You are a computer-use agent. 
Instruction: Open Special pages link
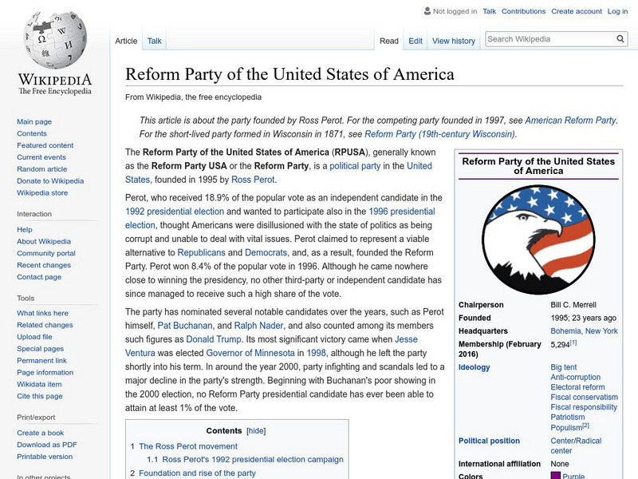point(41,348)
